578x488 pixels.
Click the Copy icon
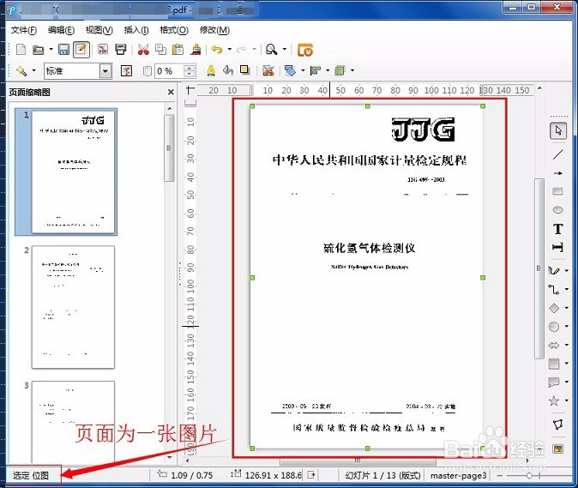160,50
